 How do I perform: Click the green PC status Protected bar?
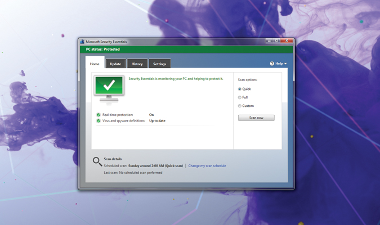tap(186, 49)
